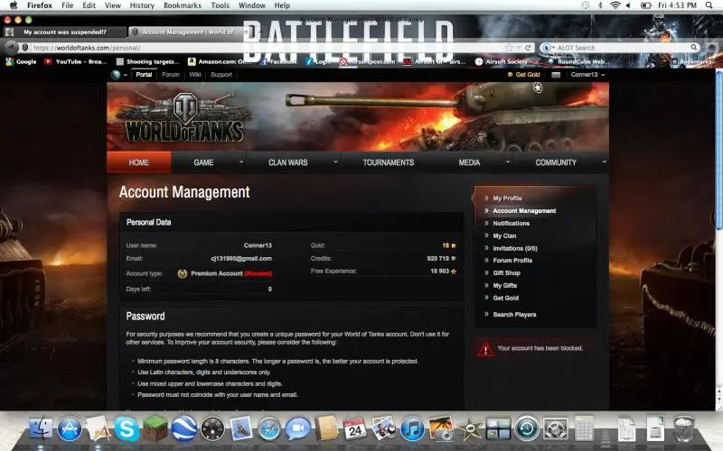Open Mail stamp icon in dock
Image resolution: width=723 pixels, height=451 pixels.
tap(241, 428)
